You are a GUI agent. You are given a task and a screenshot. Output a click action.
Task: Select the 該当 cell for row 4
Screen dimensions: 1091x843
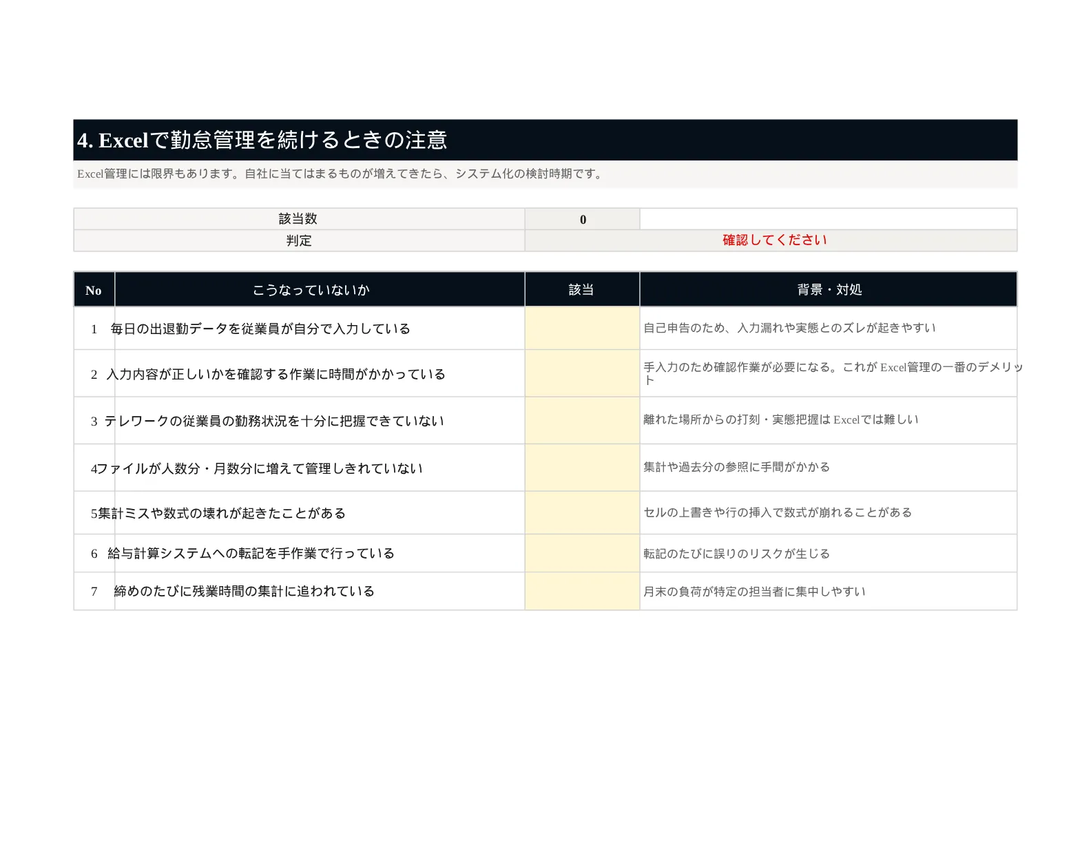point(582,468)
